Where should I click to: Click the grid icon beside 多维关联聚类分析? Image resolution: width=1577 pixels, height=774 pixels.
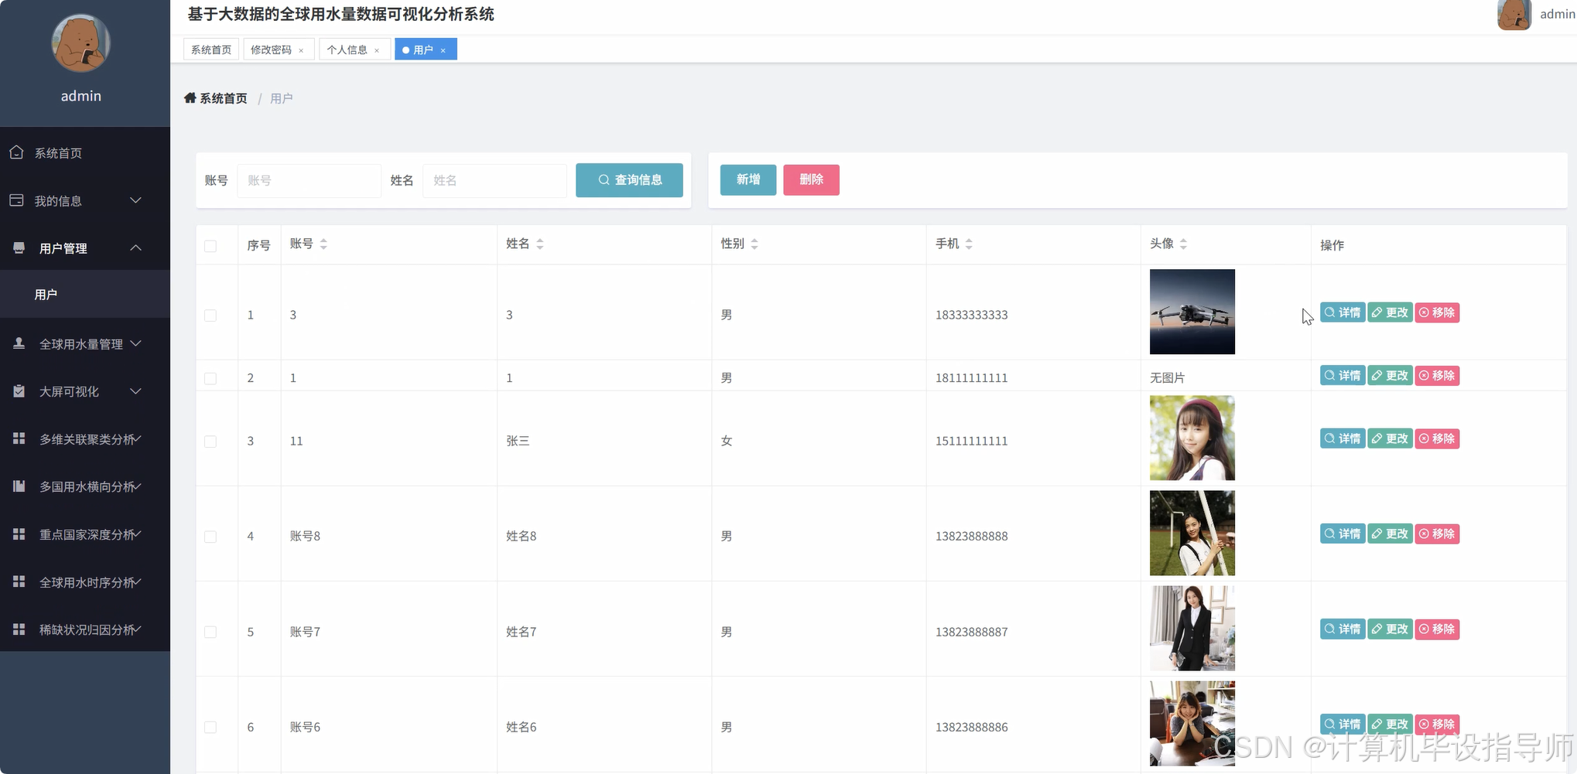[x=19, y=438]
